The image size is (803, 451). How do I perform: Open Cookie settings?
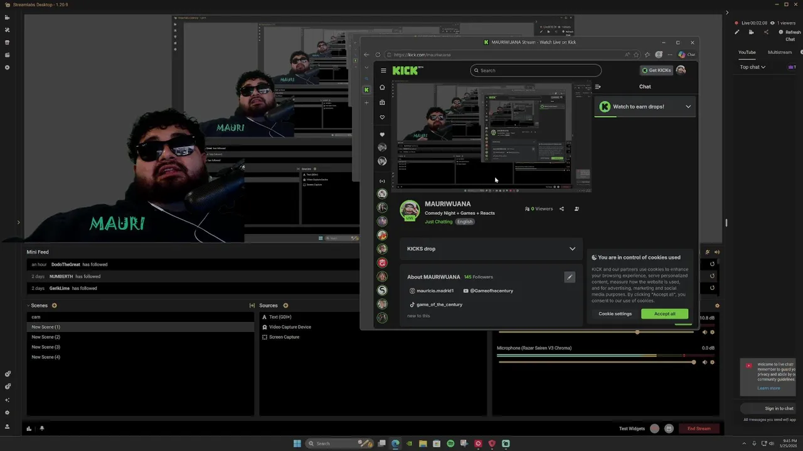[x=615, y=314]
